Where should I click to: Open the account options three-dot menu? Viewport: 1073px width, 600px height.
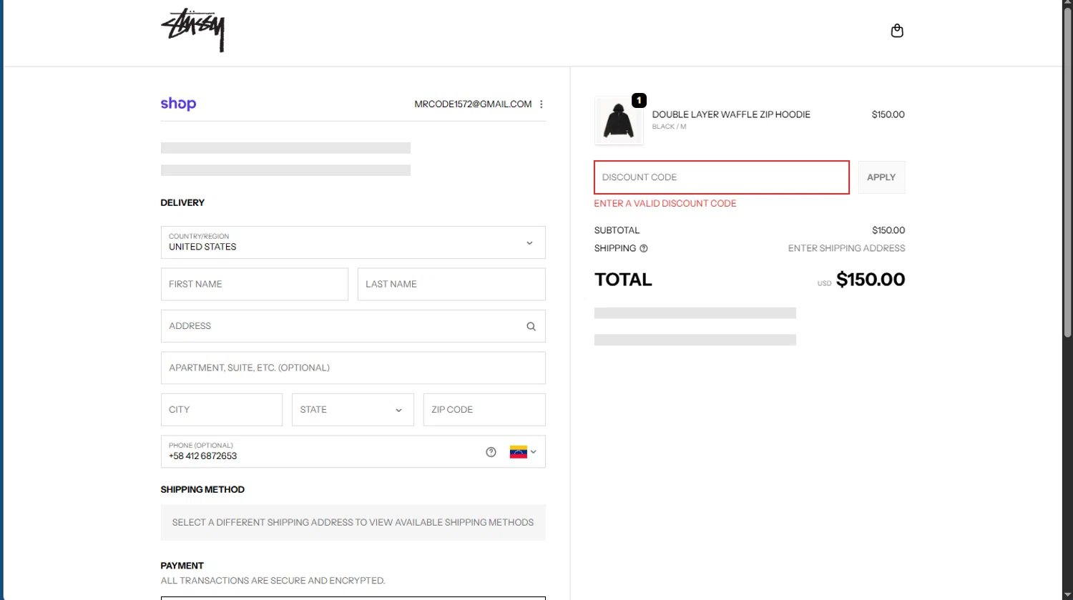[542, 104]
